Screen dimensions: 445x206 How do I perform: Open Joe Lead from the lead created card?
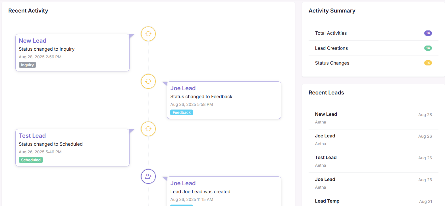point(183,183)
